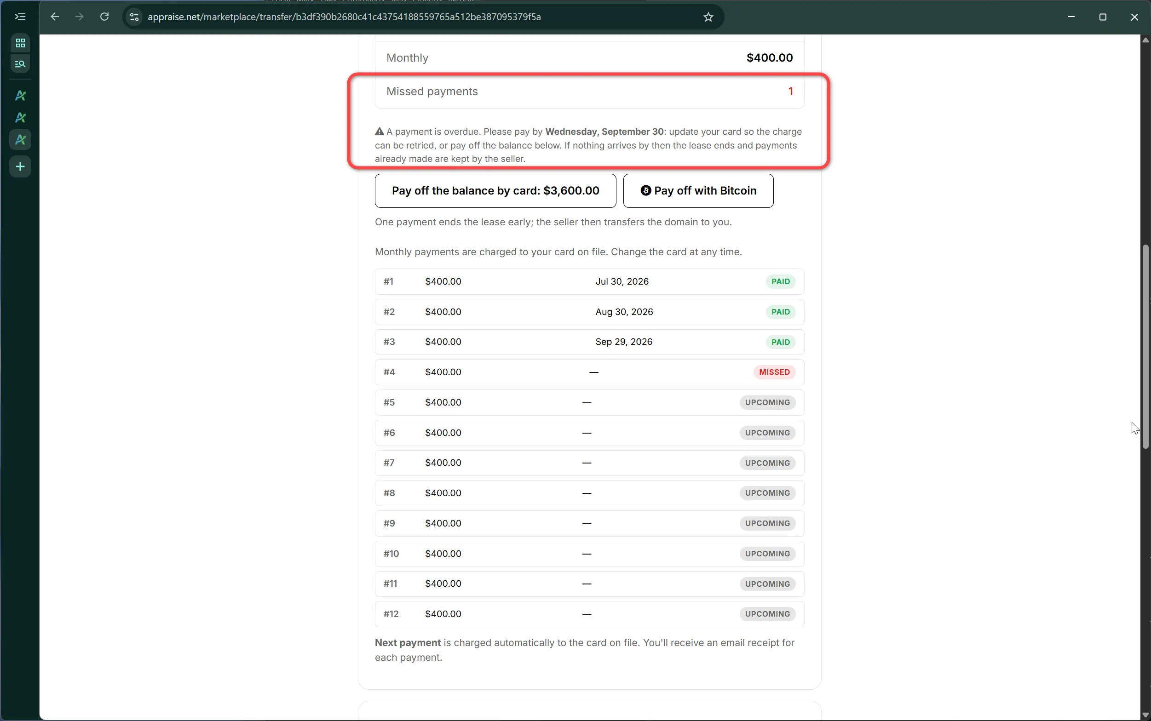
Task: Open the sidebar grid apps icon
Action: tap(20, 43)
